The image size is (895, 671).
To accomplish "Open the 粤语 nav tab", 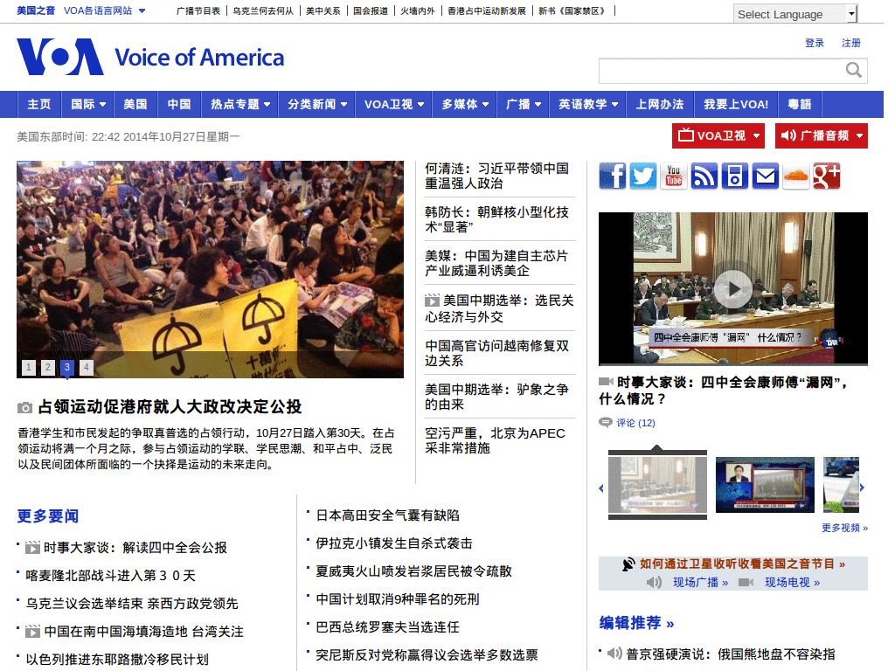I will (800, 105).
